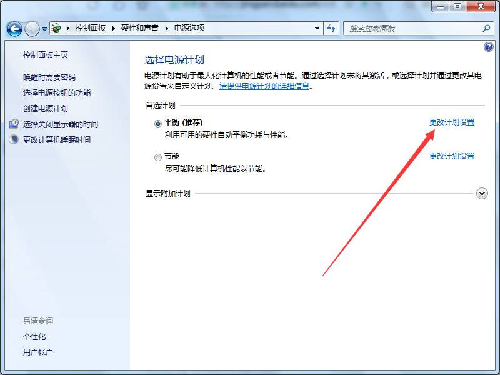The image size is (500, 375).
Task: Click 更改计划设置 for 节能 plan
Action: (452, 156)
